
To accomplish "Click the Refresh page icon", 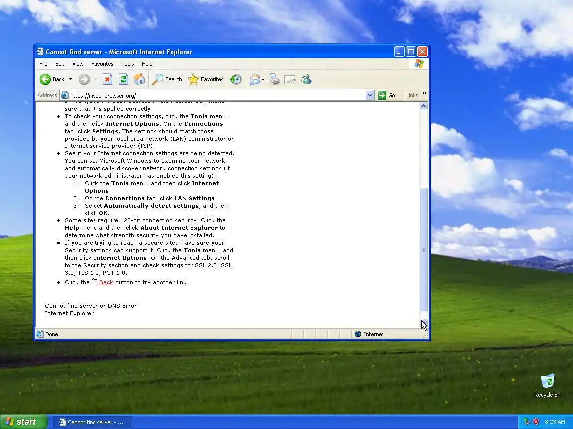I will (123, 79).
